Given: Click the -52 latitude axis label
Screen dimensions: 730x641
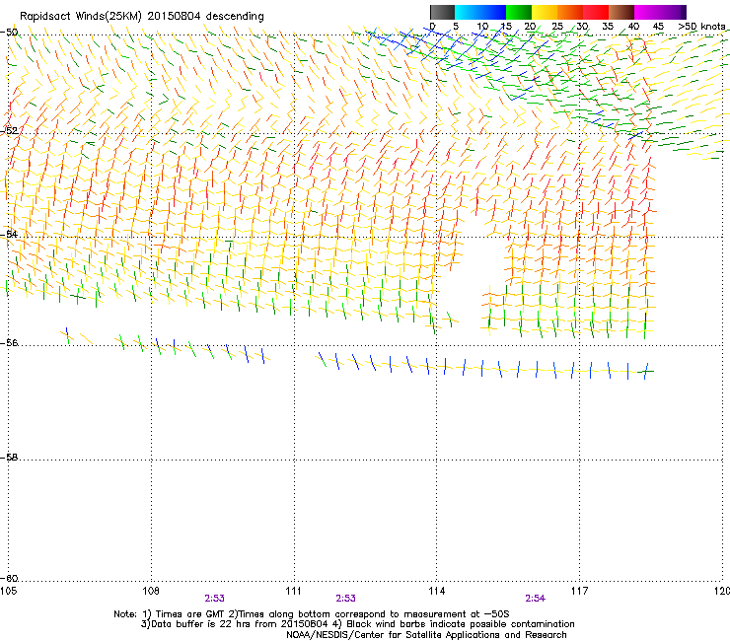Looking at the screenshot, I should tap(9, 131).
